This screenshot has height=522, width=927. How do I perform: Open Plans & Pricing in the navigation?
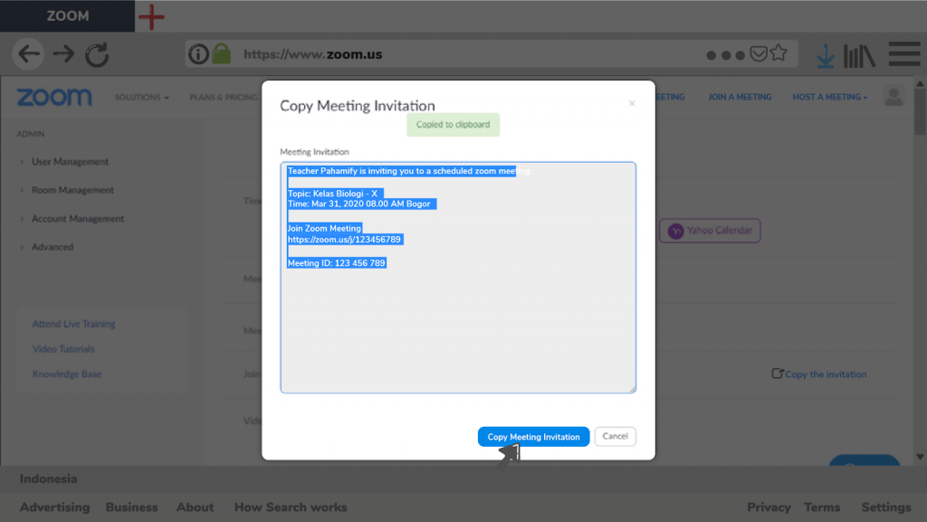click(224, 97)
